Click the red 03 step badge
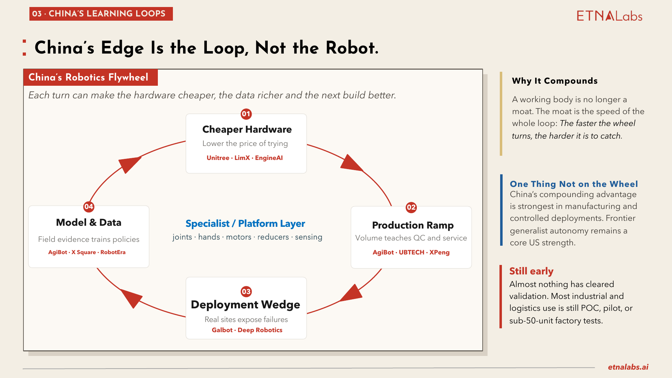The height and width of the screenshot is (378, 672). (246, 292)
